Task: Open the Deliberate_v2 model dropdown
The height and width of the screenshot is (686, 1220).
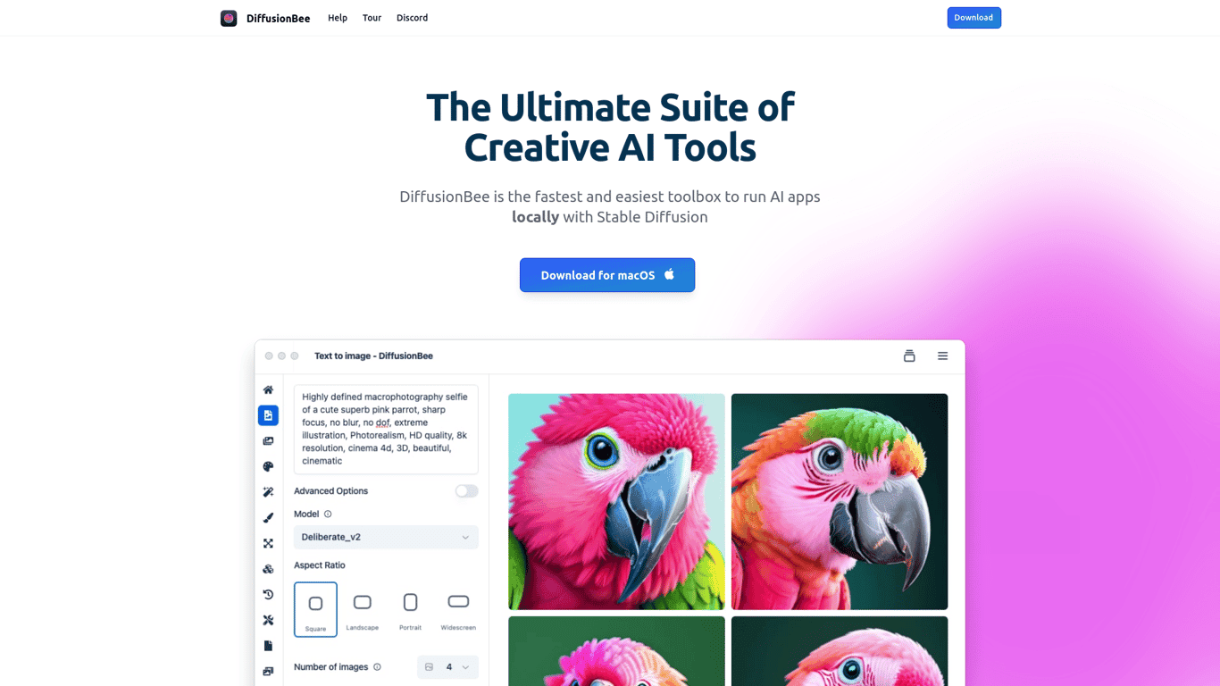Action: [x=386, y=537]
